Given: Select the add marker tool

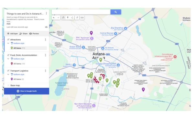Looking at the screenshot, I should (68, 18).
